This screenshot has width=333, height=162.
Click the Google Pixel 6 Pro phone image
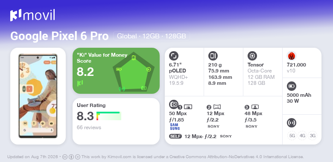38,96
